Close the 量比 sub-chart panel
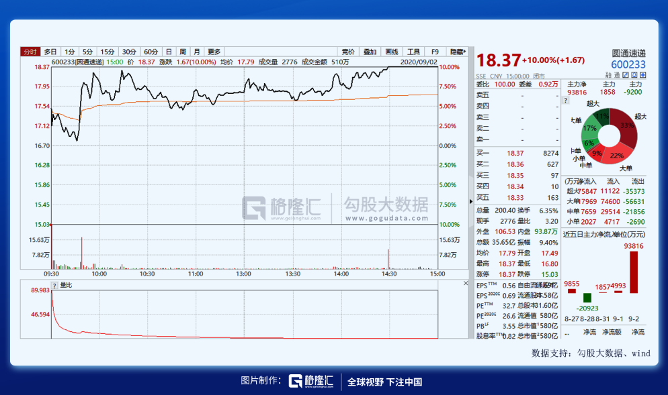 coord(466,283)
